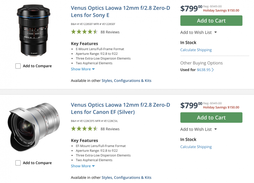Open Add to Wish List dropdown for Canon lens
Viewport: 254px width, 183px height.
click(x=199, y=130)
